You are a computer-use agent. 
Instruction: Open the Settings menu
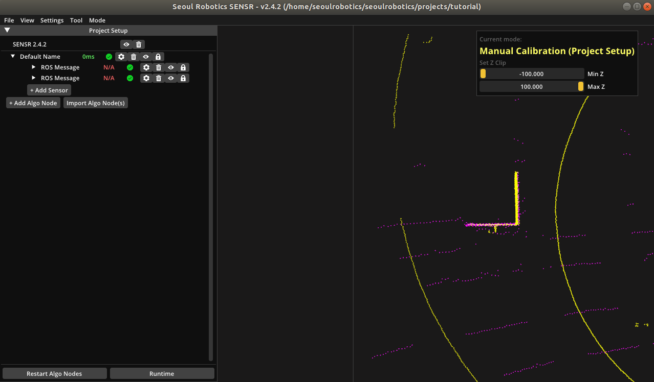click(x=52, y=20)
